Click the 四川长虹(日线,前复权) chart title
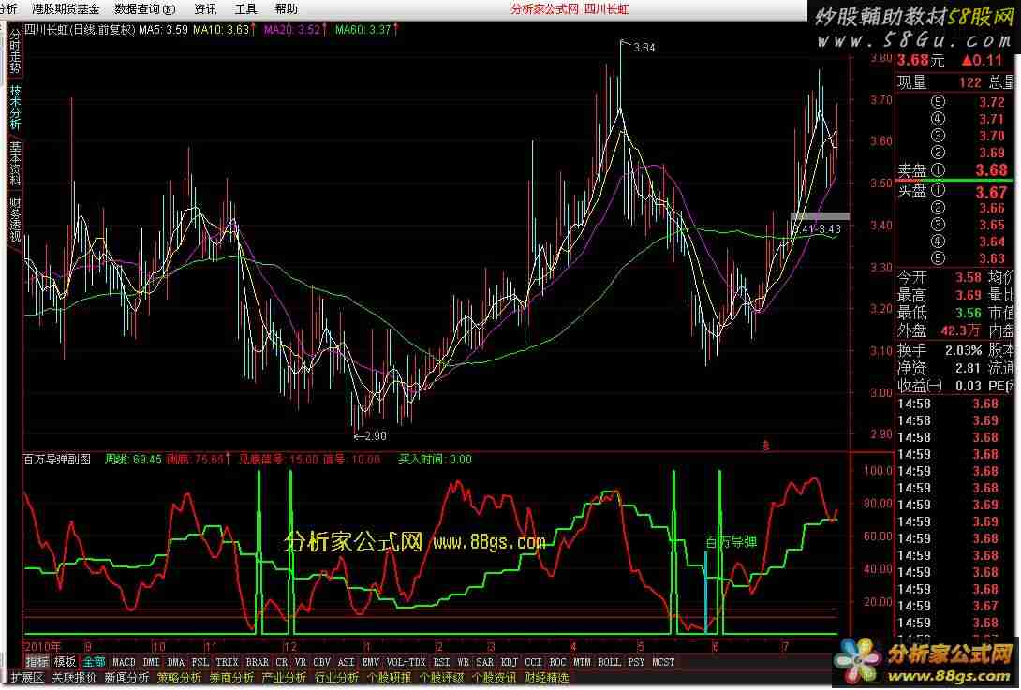1021x690 pixels. point(81,29)
